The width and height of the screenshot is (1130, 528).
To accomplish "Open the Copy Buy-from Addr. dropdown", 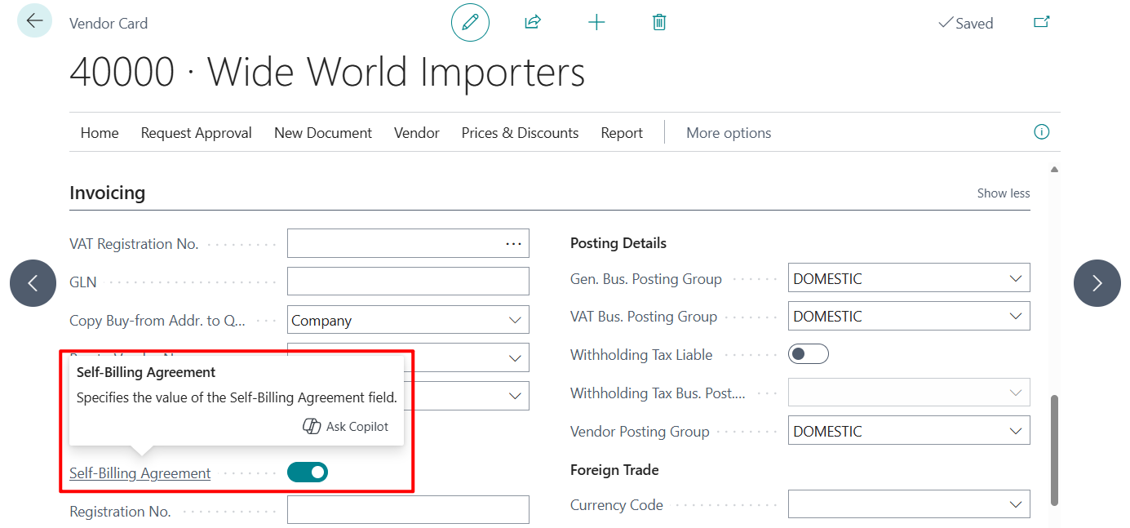I will 516,319.
